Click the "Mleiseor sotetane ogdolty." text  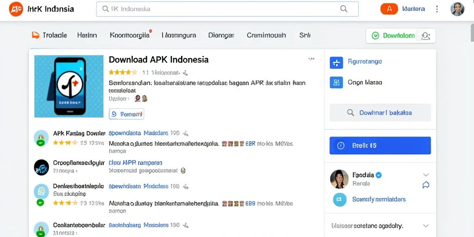pos(367,225)
